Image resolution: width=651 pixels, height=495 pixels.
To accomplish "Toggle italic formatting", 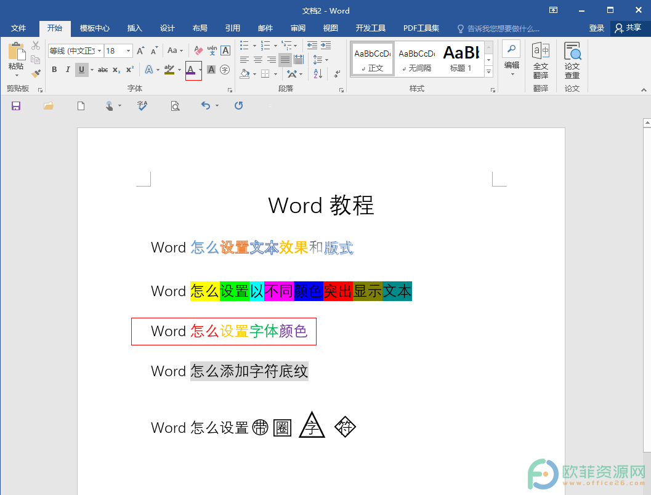I will [68, 70].
